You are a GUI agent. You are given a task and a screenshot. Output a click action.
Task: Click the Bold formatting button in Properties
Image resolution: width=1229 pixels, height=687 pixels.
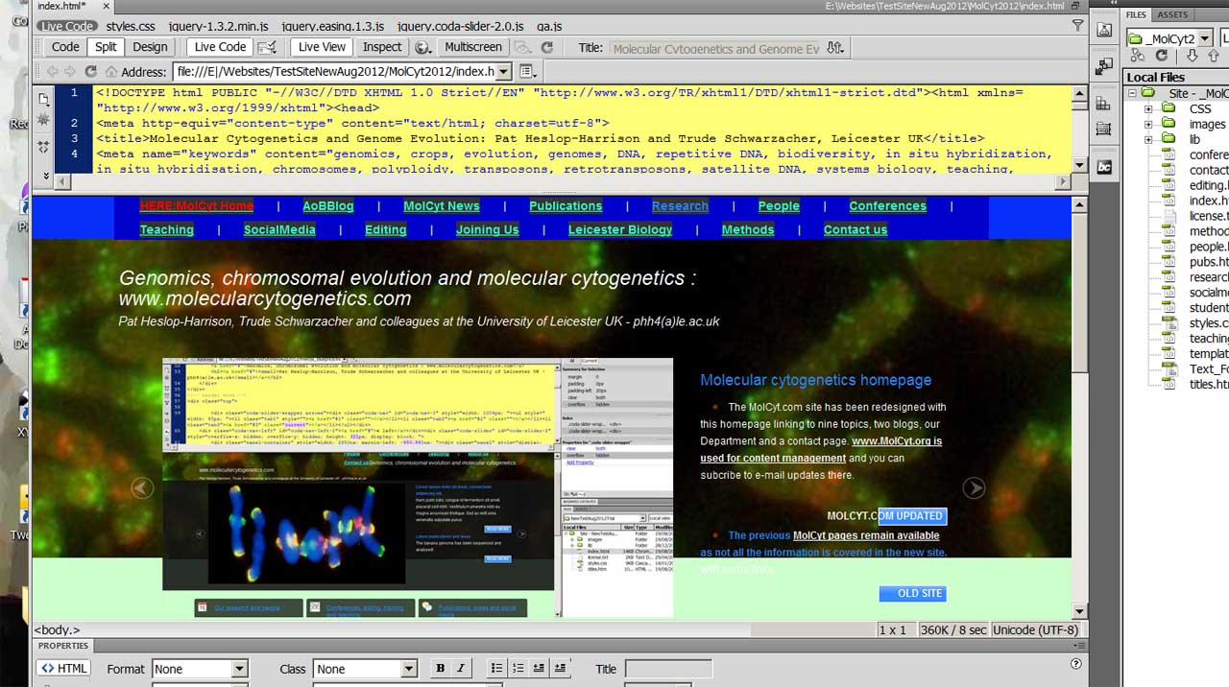[x=440, y=669]
